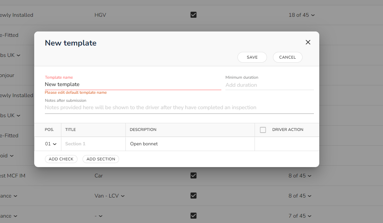Expand the 7 of 45 dropdown

[x=300, y=216]
